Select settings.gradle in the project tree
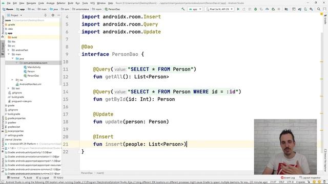Image resolution: width=328 pixels, height=184 pixels. 15,135
